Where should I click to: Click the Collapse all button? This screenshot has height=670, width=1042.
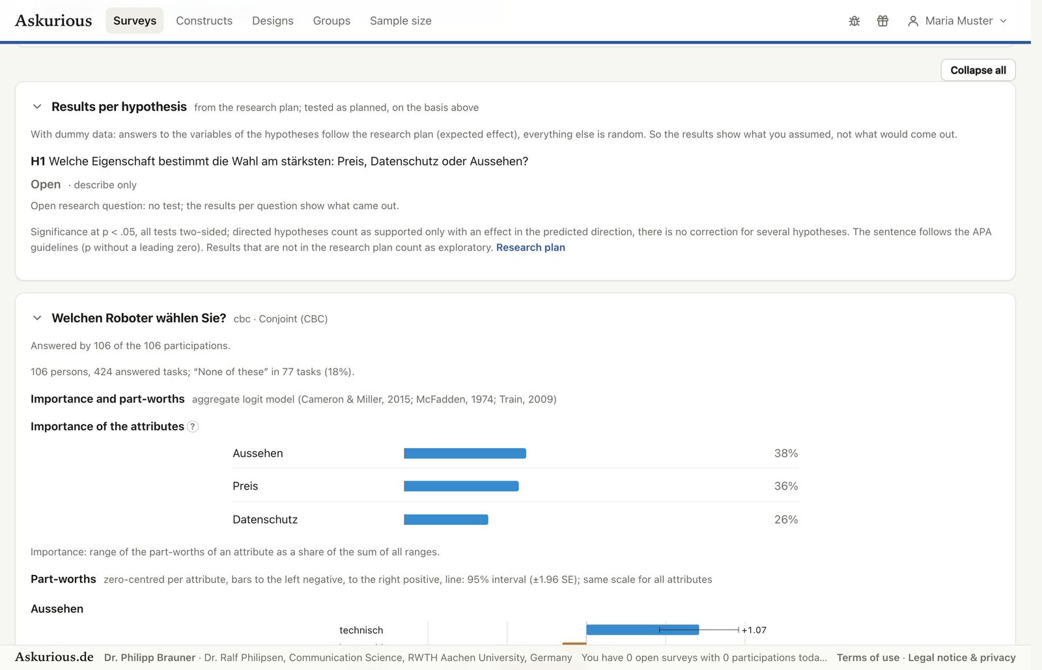tap(978, 70)
